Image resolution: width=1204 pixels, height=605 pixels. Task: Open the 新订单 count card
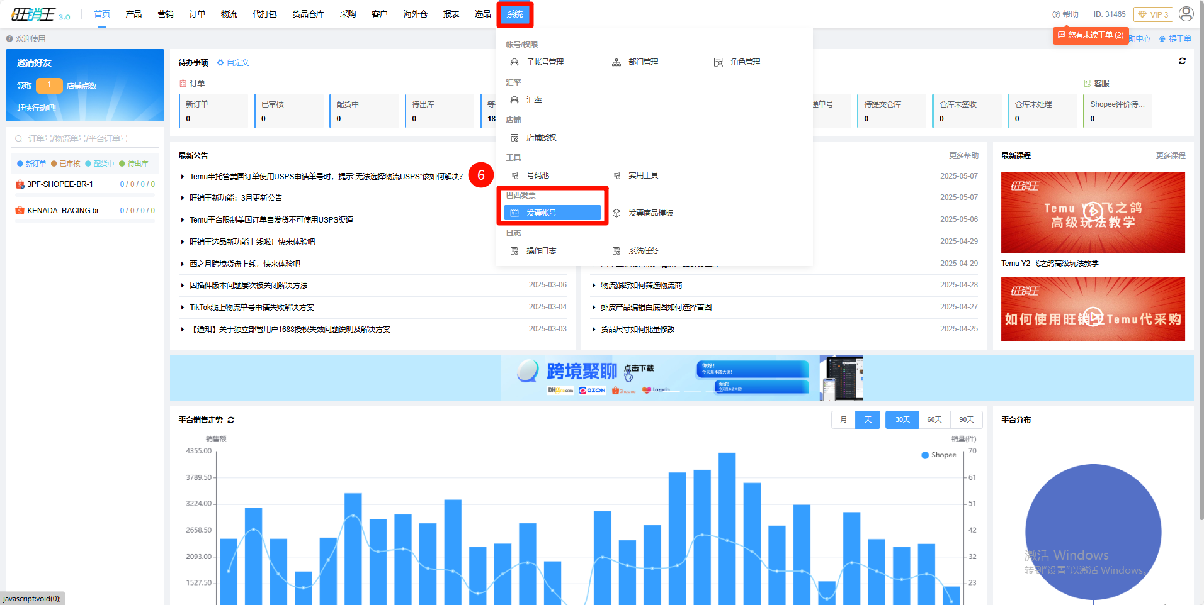point(213,111)
